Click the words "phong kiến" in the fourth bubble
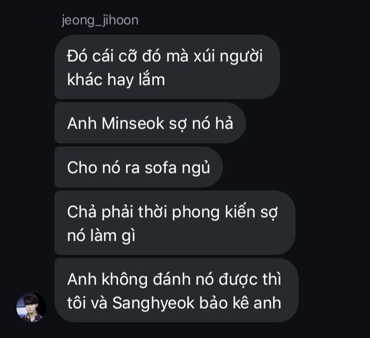This screenshot has width=370, height=338. tap(214, 212)
